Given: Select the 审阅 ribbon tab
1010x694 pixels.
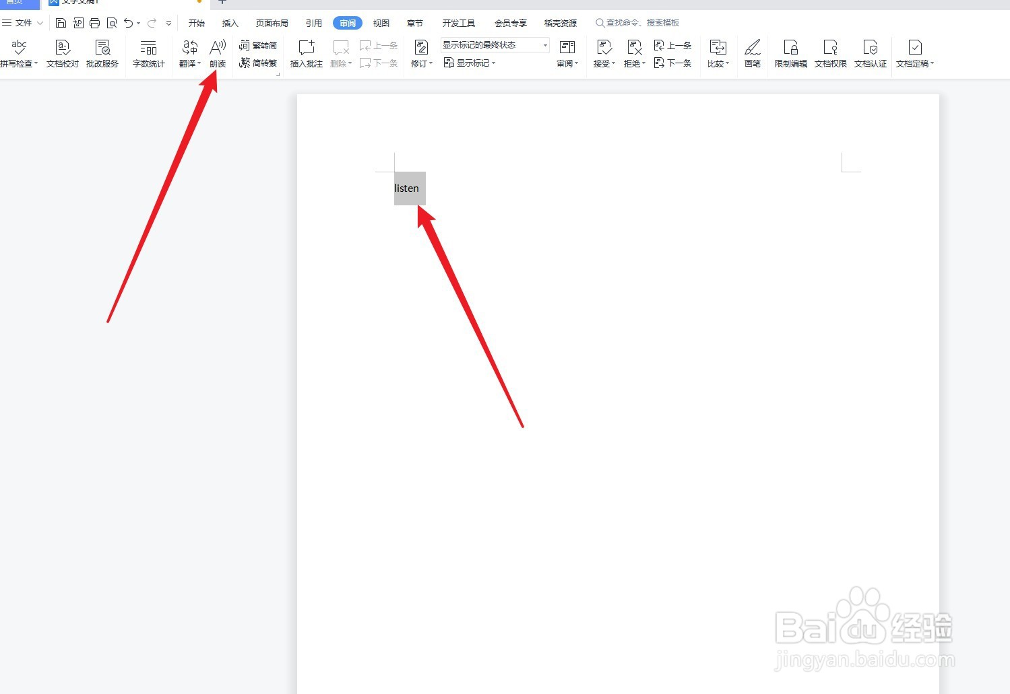Looking at the screenshot, I should 348,23.
